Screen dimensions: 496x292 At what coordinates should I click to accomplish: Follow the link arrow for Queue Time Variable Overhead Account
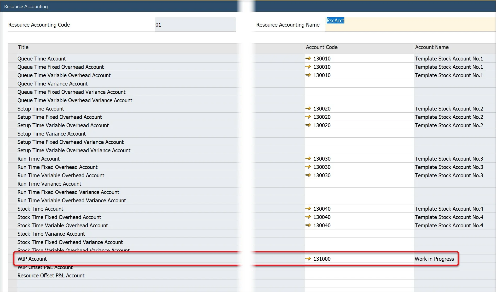click(308, 75)
